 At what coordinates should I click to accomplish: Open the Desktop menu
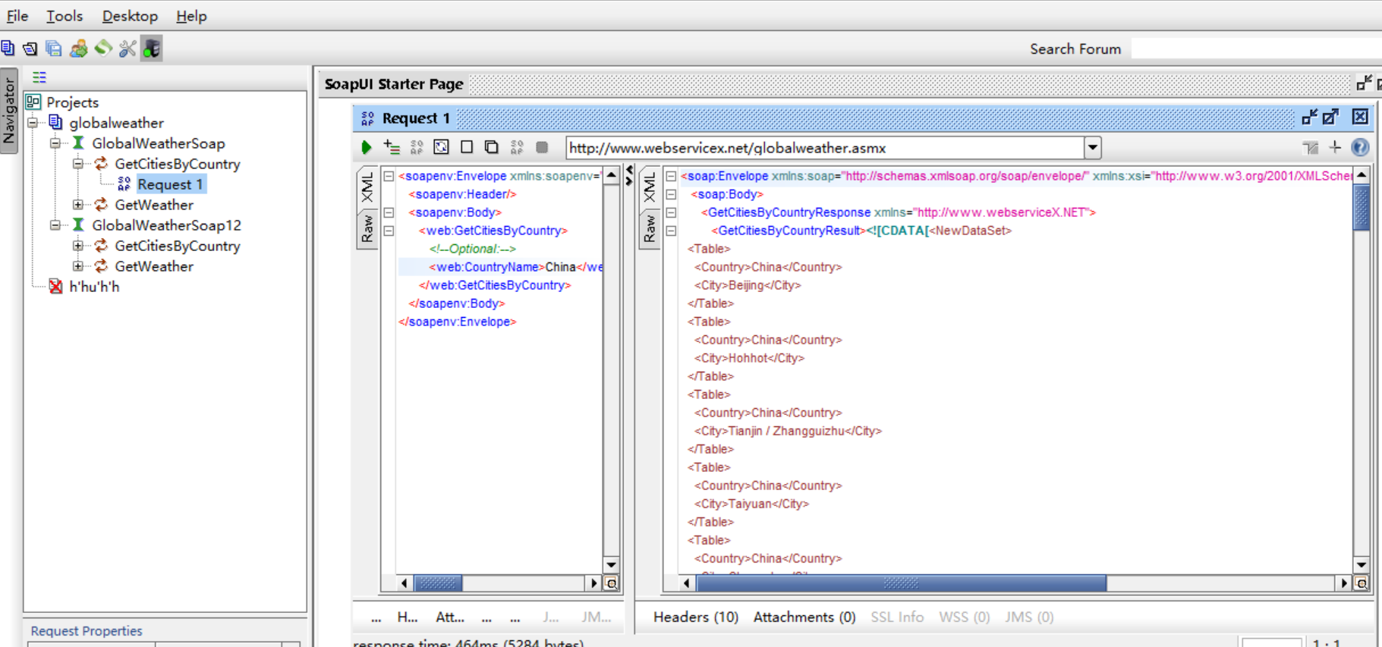[x=130, y=16]
